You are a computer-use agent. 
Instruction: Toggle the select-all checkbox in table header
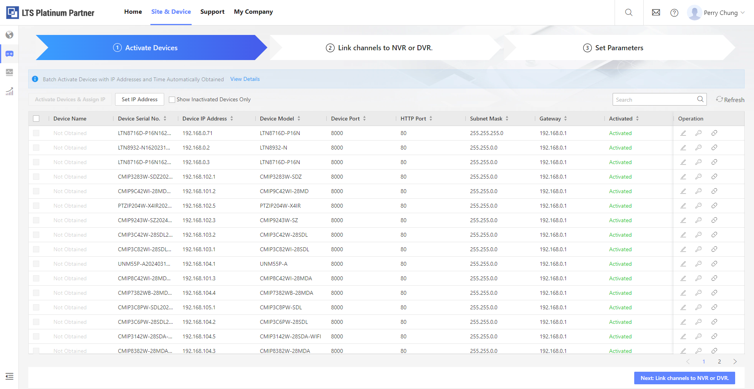[x=36, y=119]
